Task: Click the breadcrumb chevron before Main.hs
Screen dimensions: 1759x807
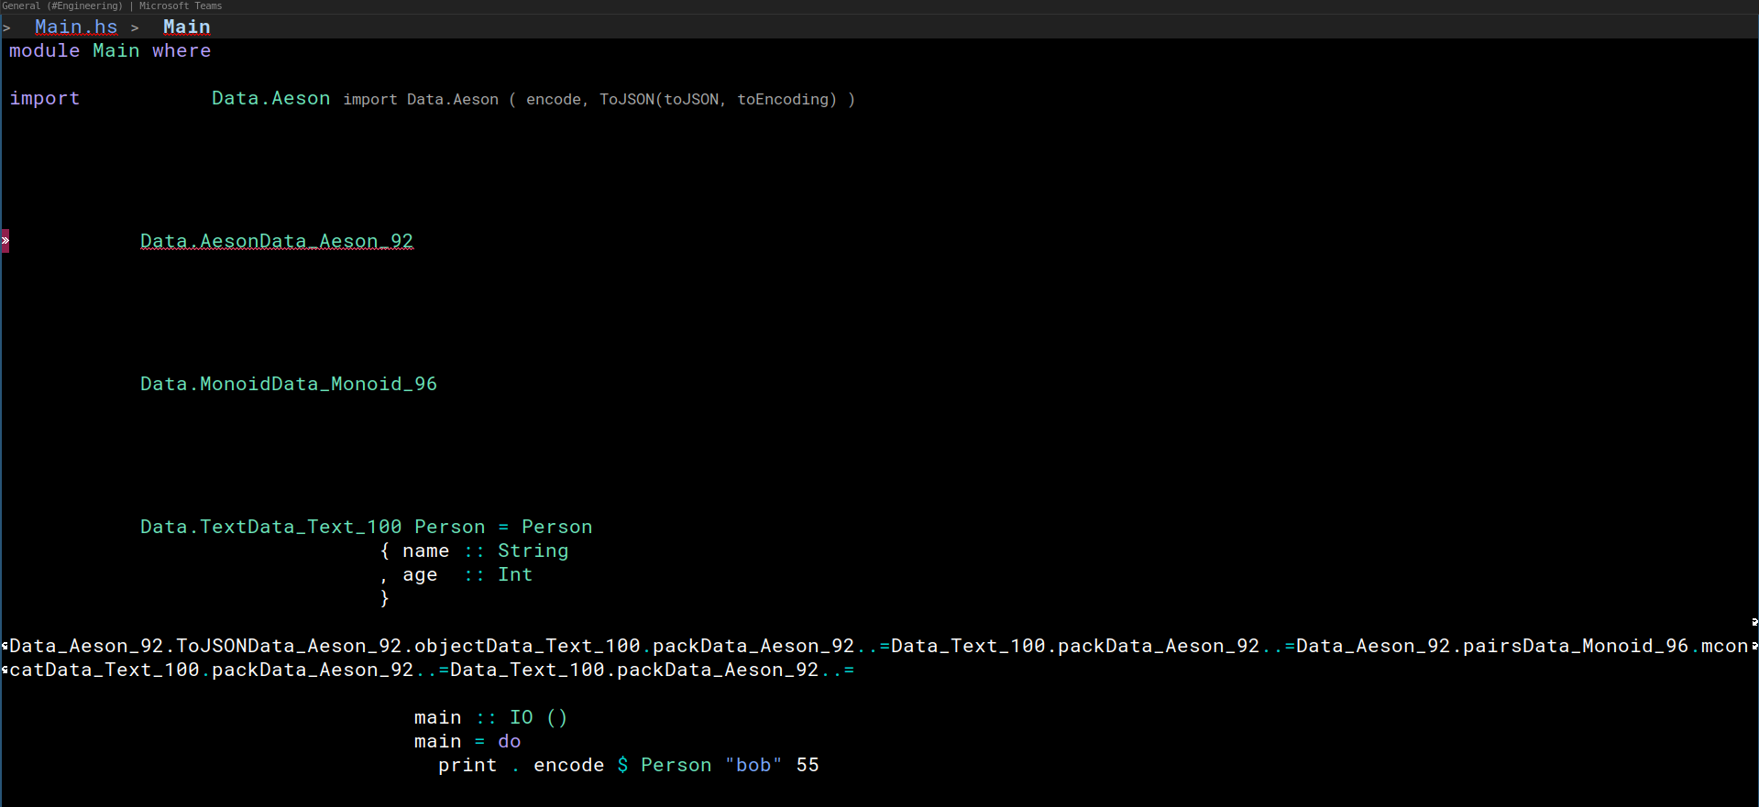Action: point(6,28)
